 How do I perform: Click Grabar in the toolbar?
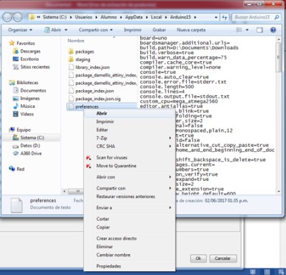(159, 30)
